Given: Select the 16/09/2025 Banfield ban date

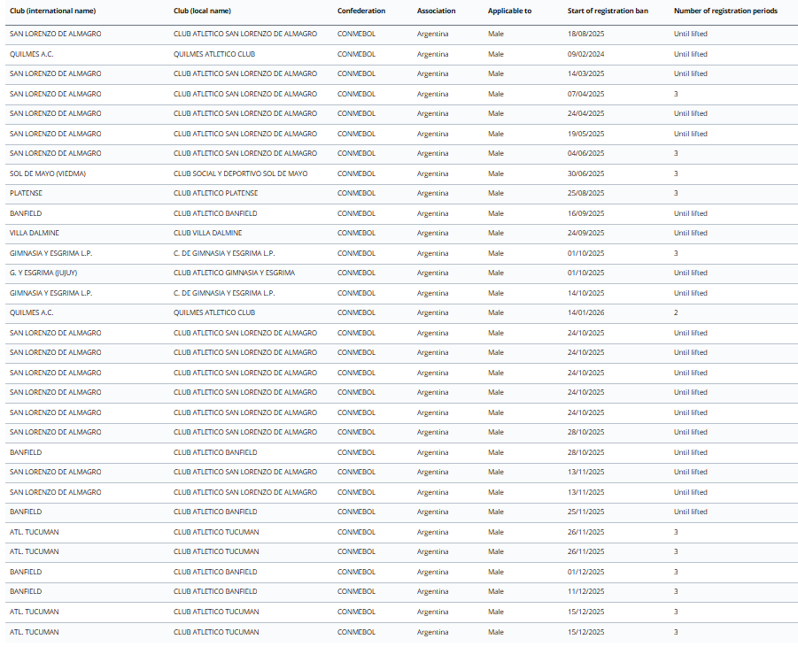Looking at the screenshot, I should [x=585, y=213].
